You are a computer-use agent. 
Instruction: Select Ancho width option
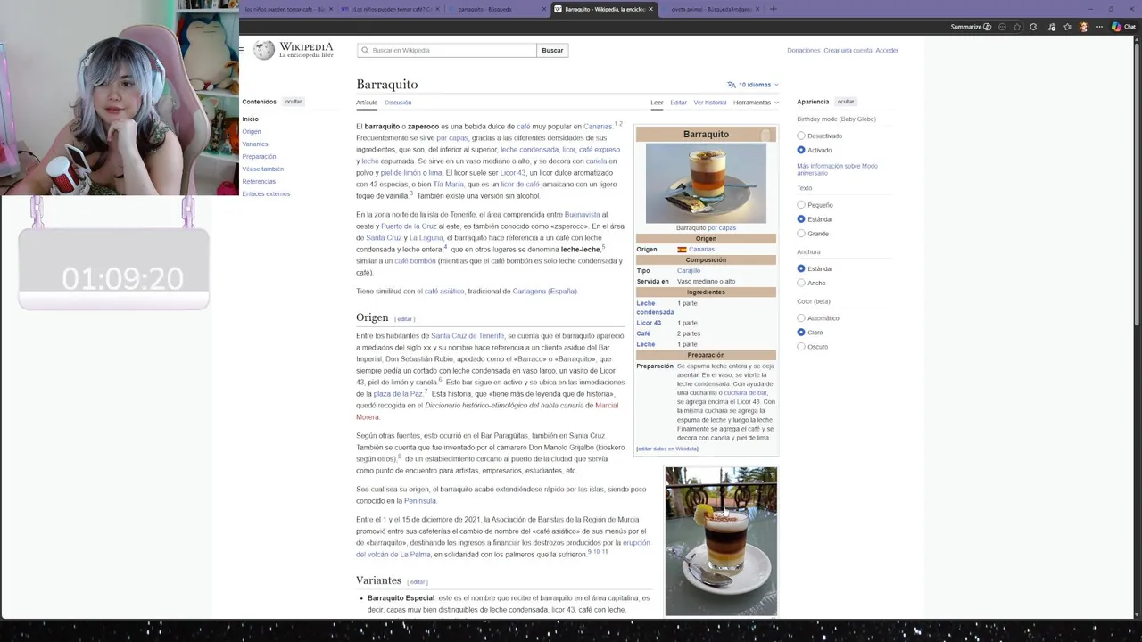pyautogui.click(x=801, y=283)
